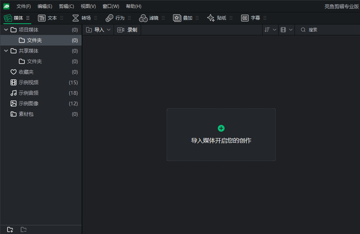
Task: Open the 帮助(H) menu
Action: [134, 6]
